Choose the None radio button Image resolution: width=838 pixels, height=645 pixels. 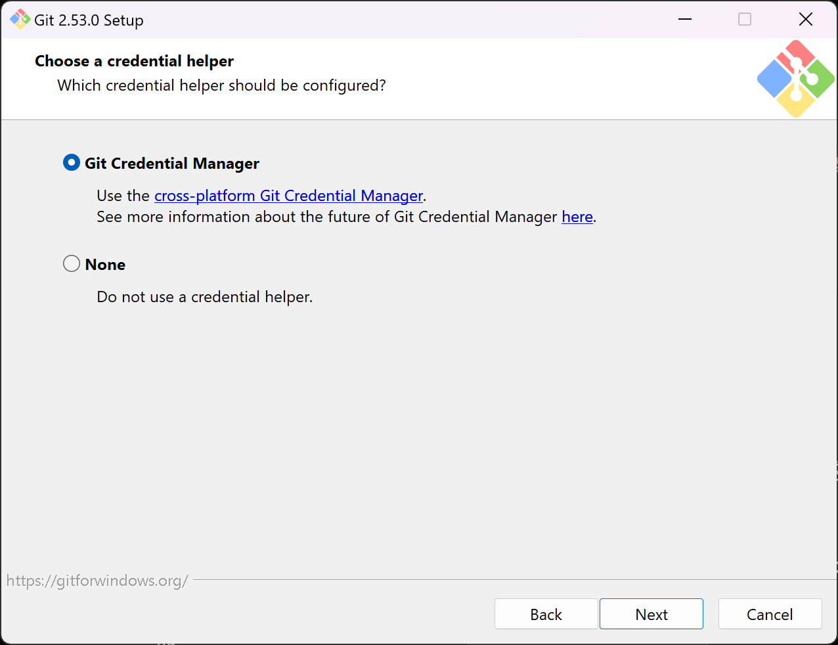(72, 264)
